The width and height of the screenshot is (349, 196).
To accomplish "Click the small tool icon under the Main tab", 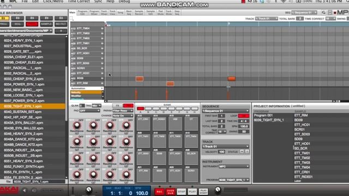I will [71, 18].
